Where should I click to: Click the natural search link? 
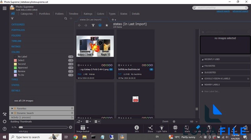pos(223,11)
